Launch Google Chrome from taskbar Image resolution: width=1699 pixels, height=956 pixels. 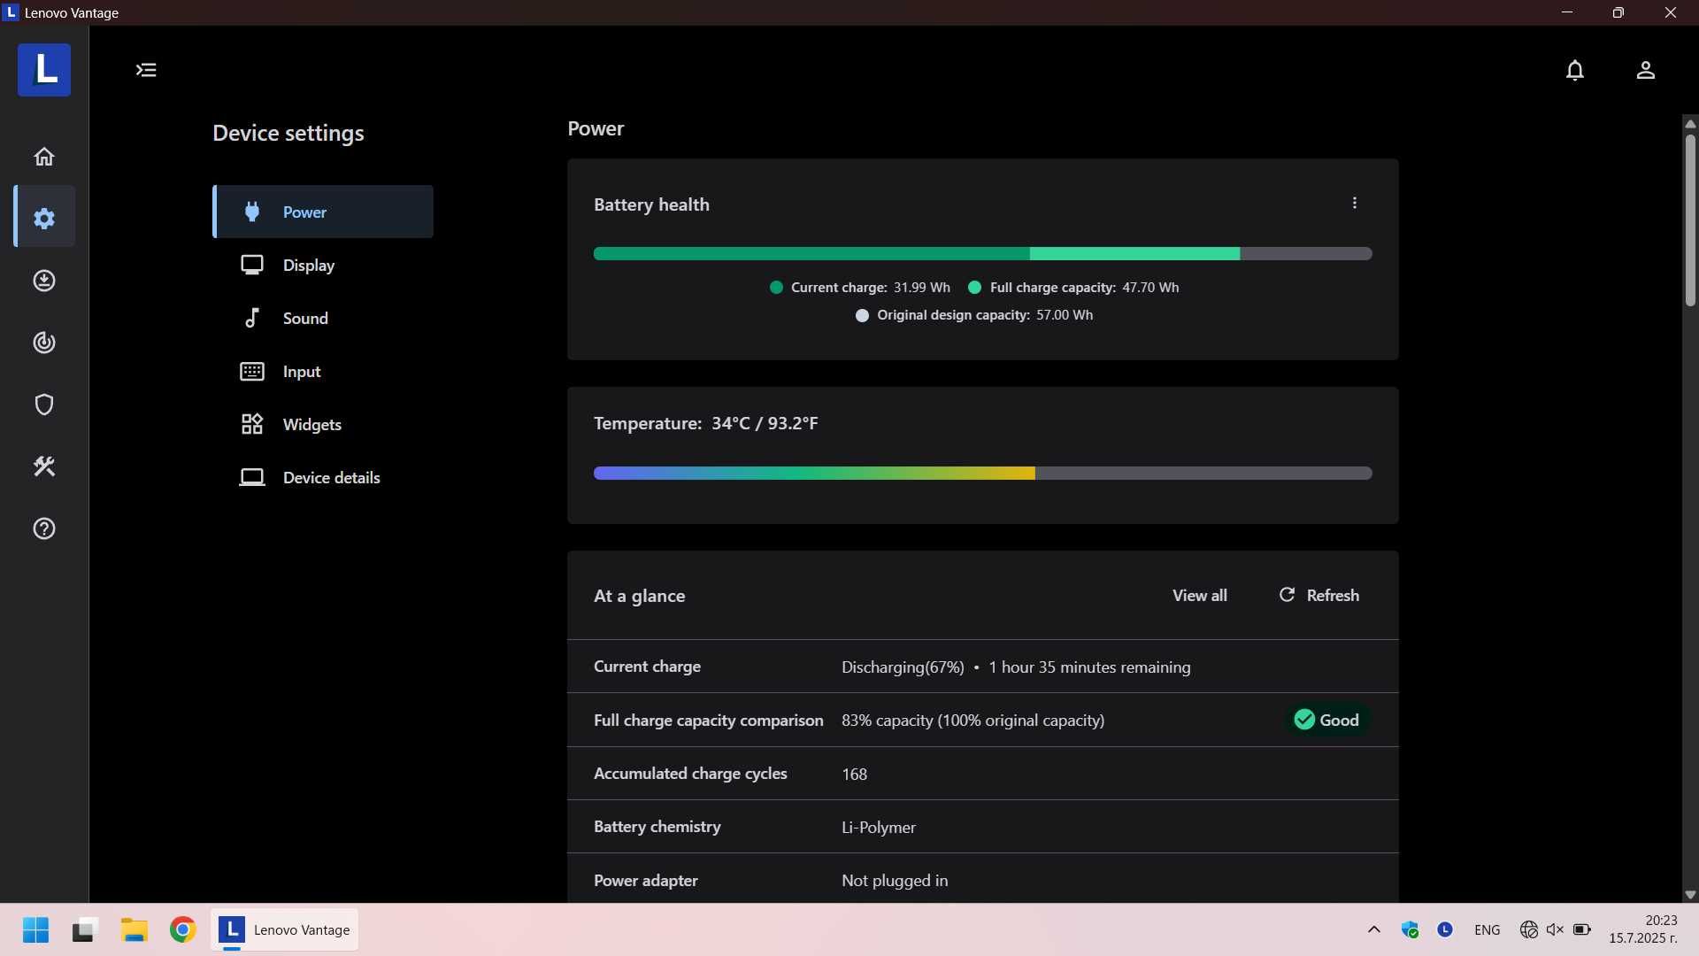point(183,930)
